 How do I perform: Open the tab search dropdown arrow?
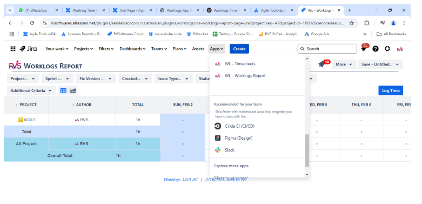point(10,10)
